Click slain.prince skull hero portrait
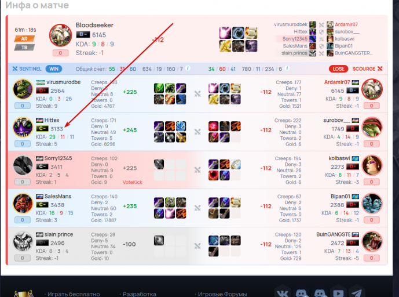The width and height of the screenshot is (399, 297). tap(23, 241)
